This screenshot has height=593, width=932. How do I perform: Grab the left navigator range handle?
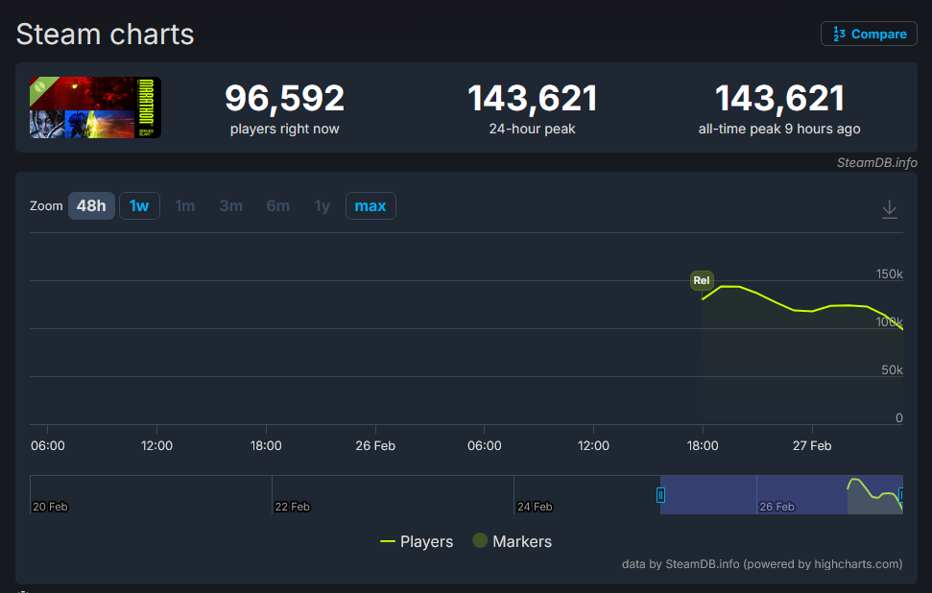(x=660, y=494)
